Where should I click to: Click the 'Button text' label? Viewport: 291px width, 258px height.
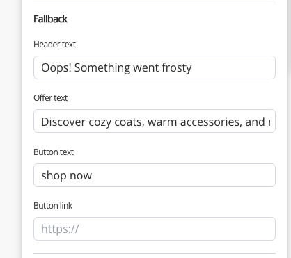(x=54, y=152)
